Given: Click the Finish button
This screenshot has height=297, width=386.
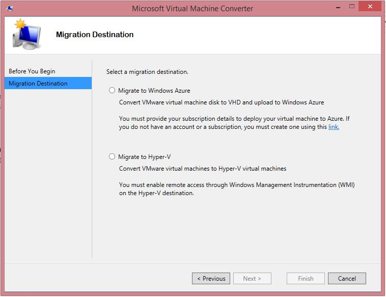Looking at the screenshot, I should [306, 278].
